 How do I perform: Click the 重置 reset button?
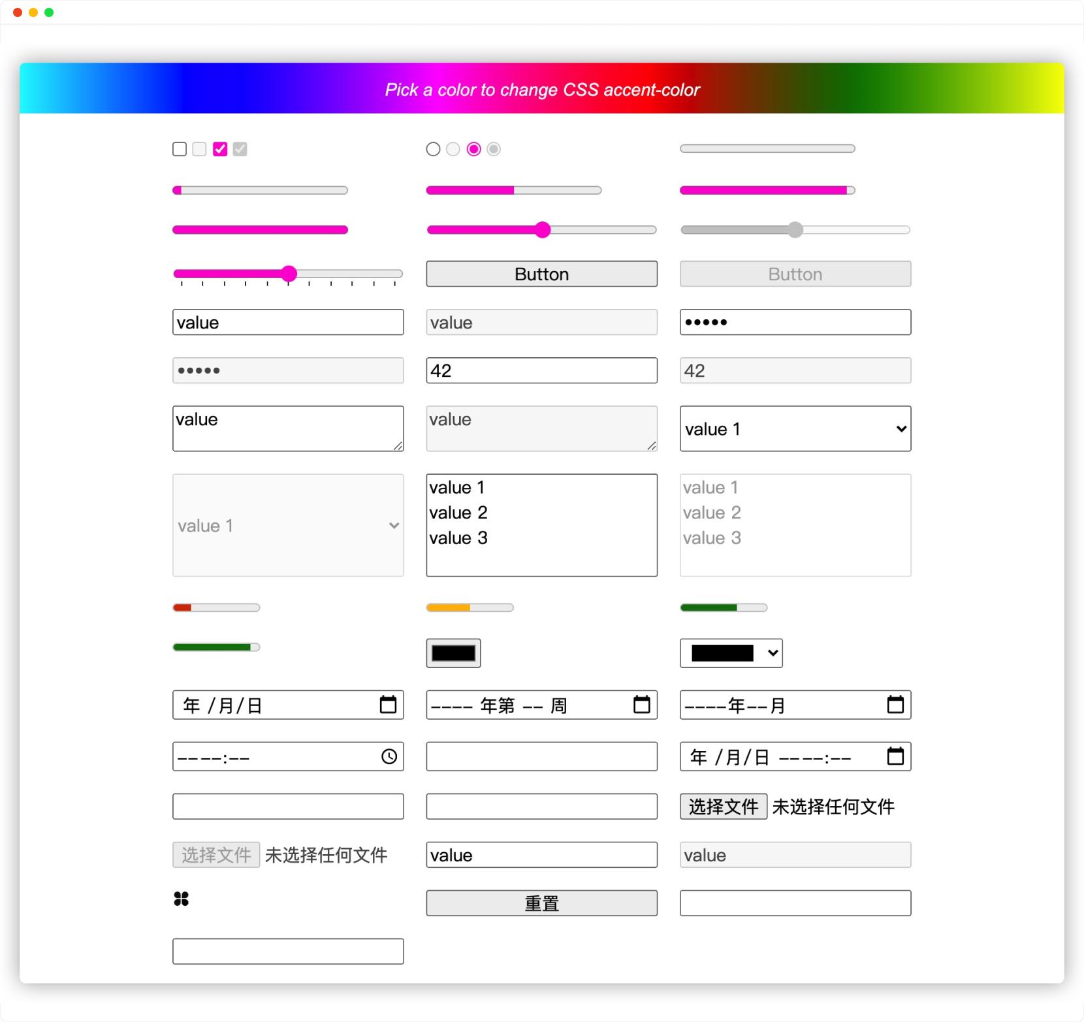click(x=542, y=903)
